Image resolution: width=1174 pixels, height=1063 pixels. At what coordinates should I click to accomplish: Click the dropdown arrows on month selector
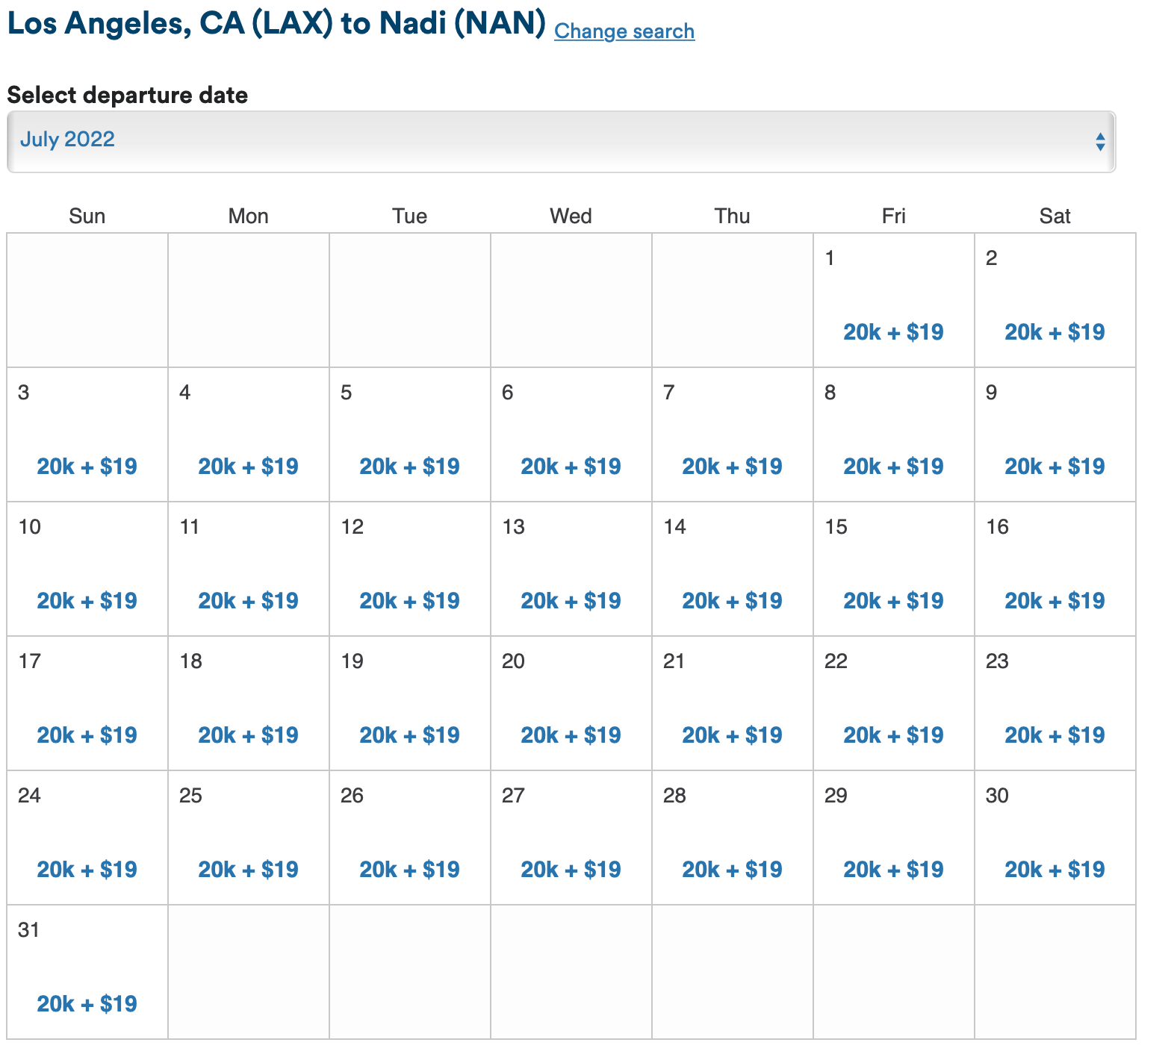coord(1099,142)
